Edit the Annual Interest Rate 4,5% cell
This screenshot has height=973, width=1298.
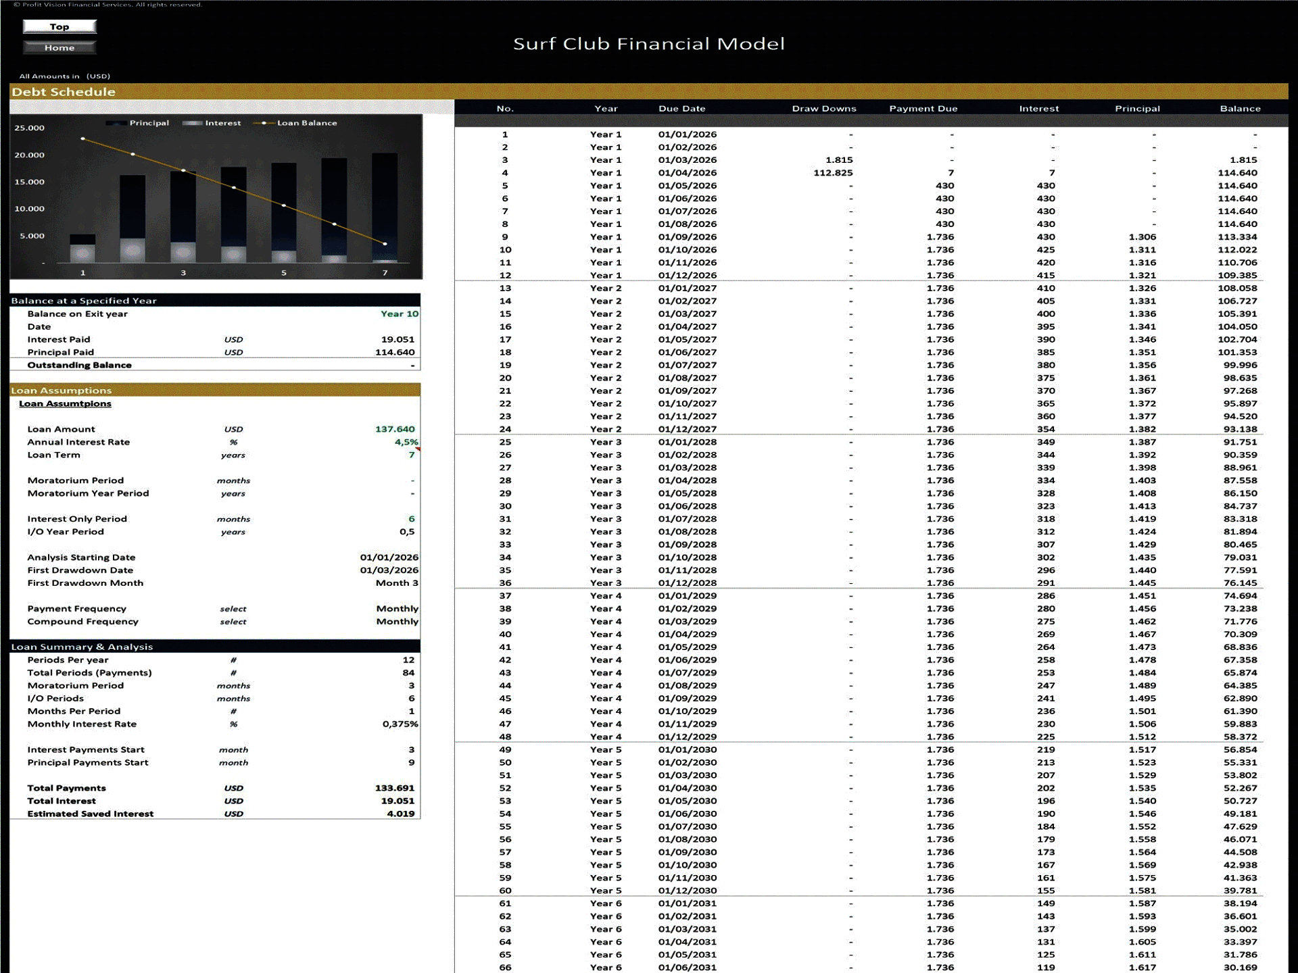pyautogui.click(x=406, y=442)
